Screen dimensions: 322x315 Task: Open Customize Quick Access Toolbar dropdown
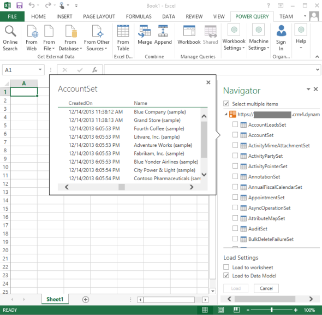[x=76, y=5]
